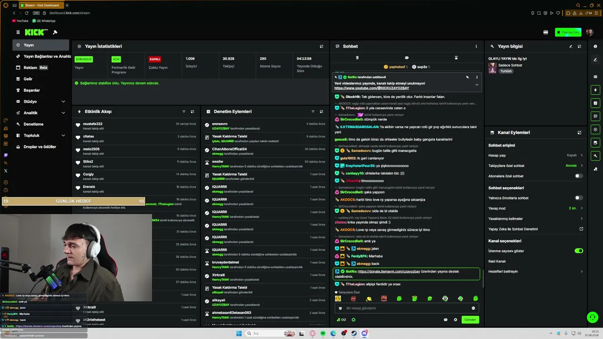The image size is (603, 339).
Task: Open the YouTube bookmark in browser bar
Action: tap(20, 21)
